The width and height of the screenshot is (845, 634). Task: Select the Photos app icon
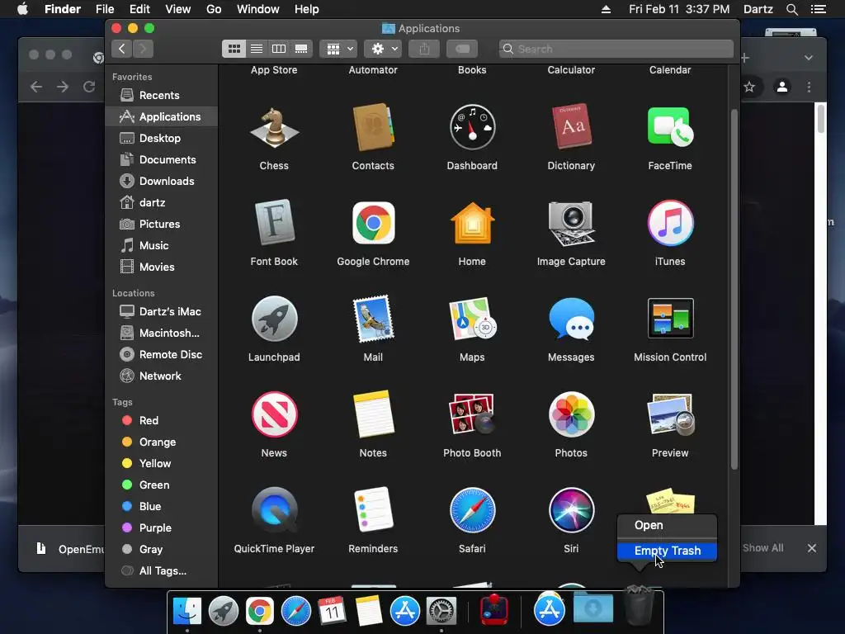(571, 414)
